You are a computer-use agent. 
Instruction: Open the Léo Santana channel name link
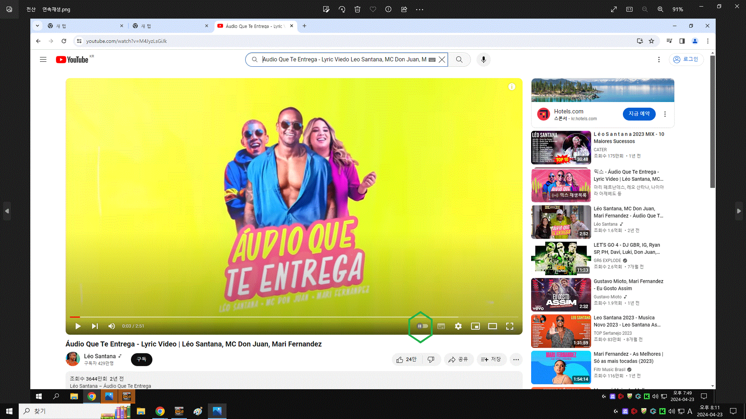100,356
